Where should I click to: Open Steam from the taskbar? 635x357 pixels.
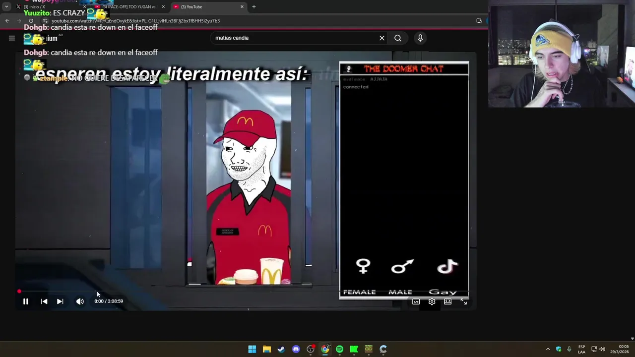pyautogui.click(x=281, y=349)
